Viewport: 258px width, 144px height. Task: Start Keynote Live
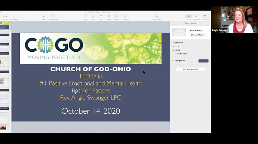coord(53,16)
